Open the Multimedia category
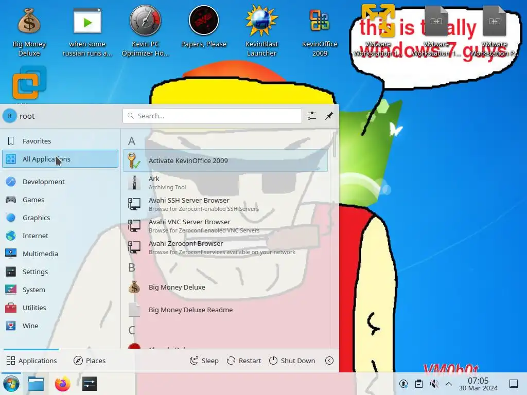 coord(60,254)
